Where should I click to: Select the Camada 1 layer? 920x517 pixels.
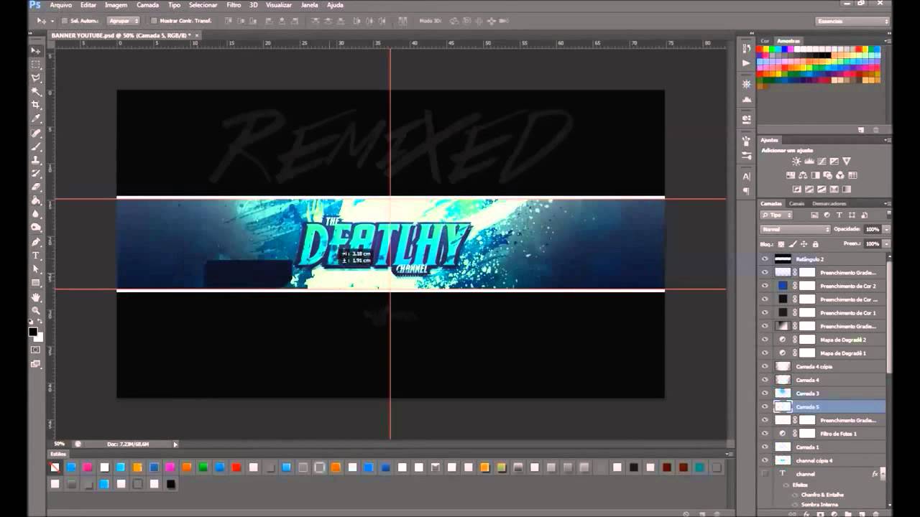pos(823,447)
